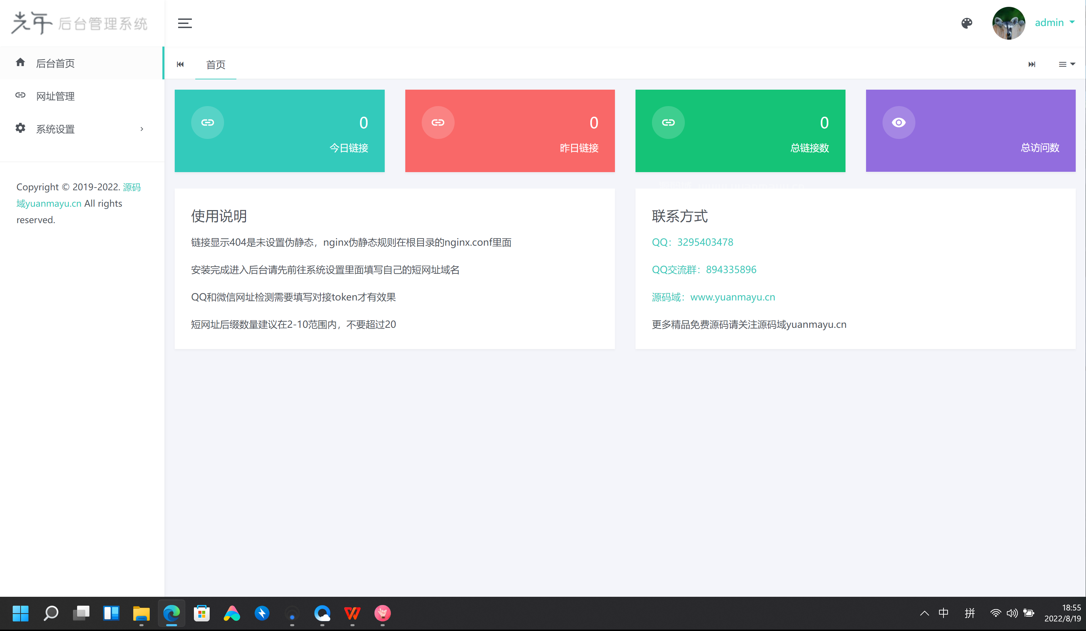This screenshot has width=1086, height=631.
Task: Visit the www.yuanmayu.cn link
Action: tap(732, 297)
